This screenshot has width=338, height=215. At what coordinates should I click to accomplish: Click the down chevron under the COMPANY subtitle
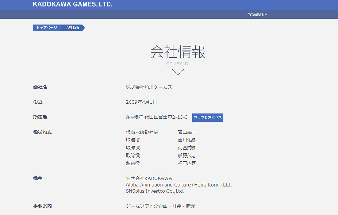(x=178, y=72)
